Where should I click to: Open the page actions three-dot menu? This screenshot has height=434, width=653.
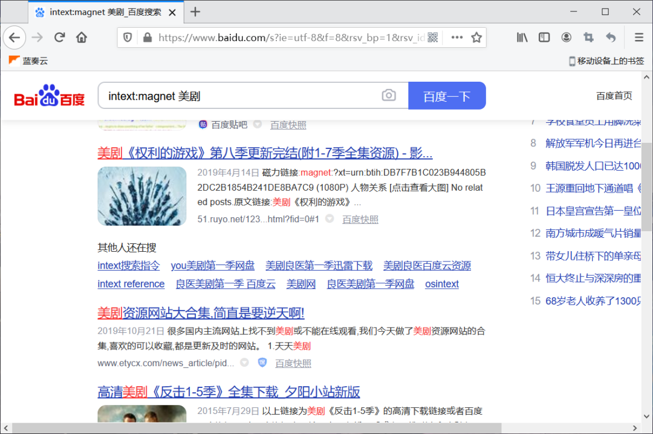click(x=456, y=37)
